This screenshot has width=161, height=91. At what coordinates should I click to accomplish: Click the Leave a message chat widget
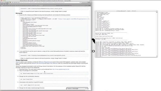click(77, 88)
